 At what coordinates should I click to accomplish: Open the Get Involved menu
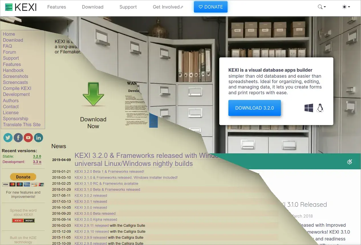[168, 7]
